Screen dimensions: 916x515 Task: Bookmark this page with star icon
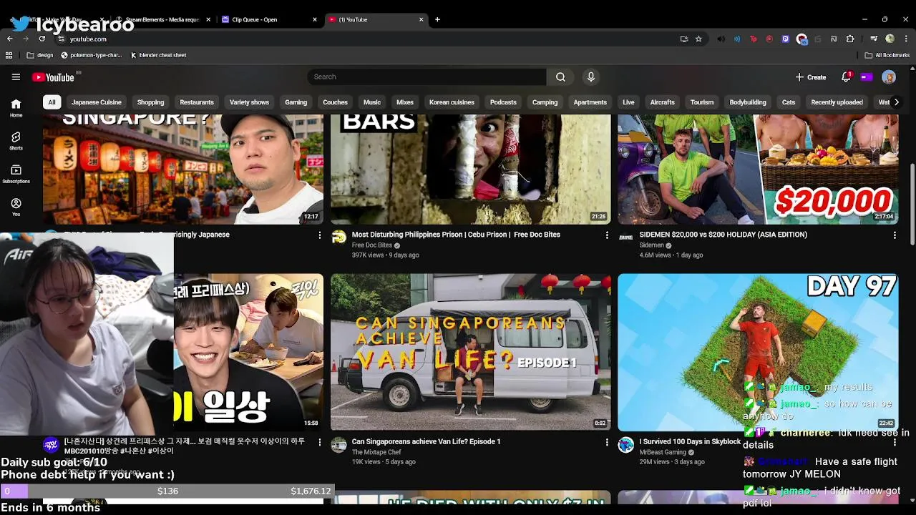point(698,39)
